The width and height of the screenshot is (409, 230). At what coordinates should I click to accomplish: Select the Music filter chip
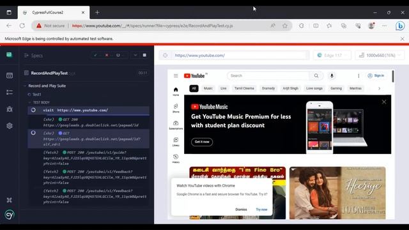[208, 88]
